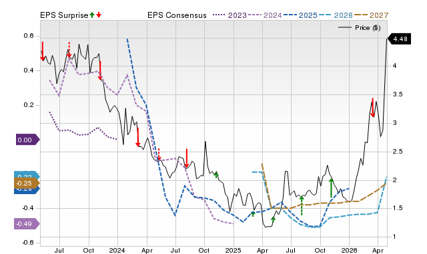This screenshot has height=254, width=427.
Task: Click the 2027 EPS consensus legend entry
Action: pos(372,15)
